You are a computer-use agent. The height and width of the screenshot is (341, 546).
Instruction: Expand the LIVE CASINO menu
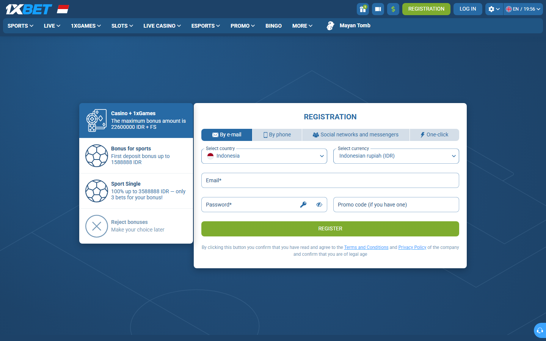click(x=162, y=26)
